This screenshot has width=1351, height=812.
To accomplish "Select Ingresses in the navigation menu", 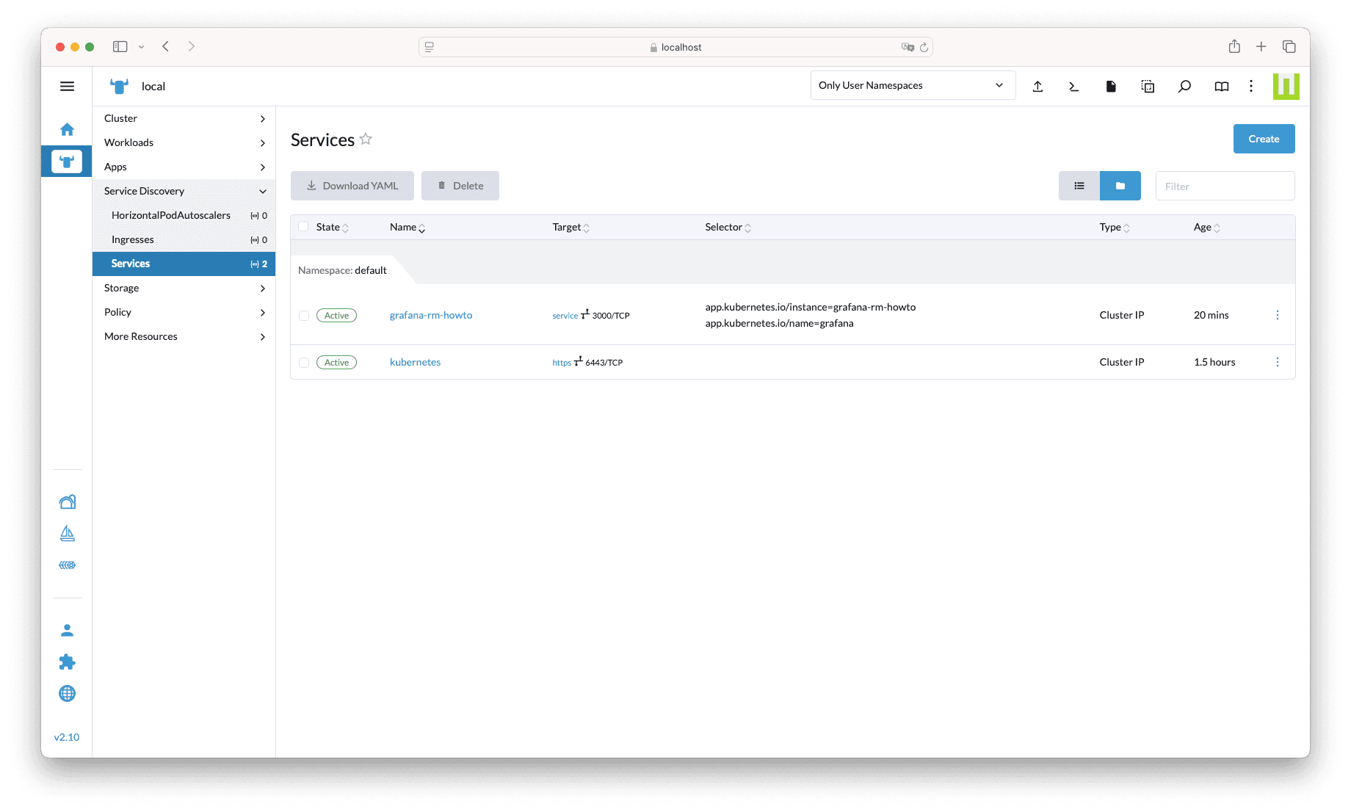I will [133, 239].
